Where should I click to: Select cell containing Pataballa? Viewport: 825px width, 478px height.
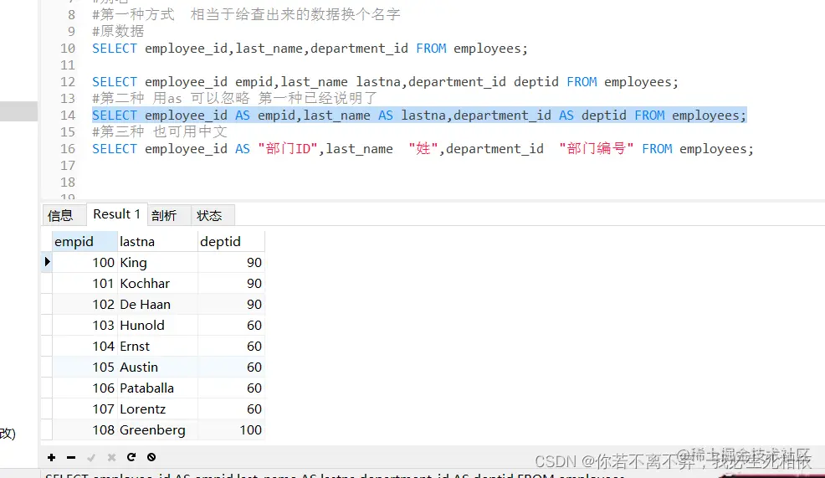coord(158,388)
